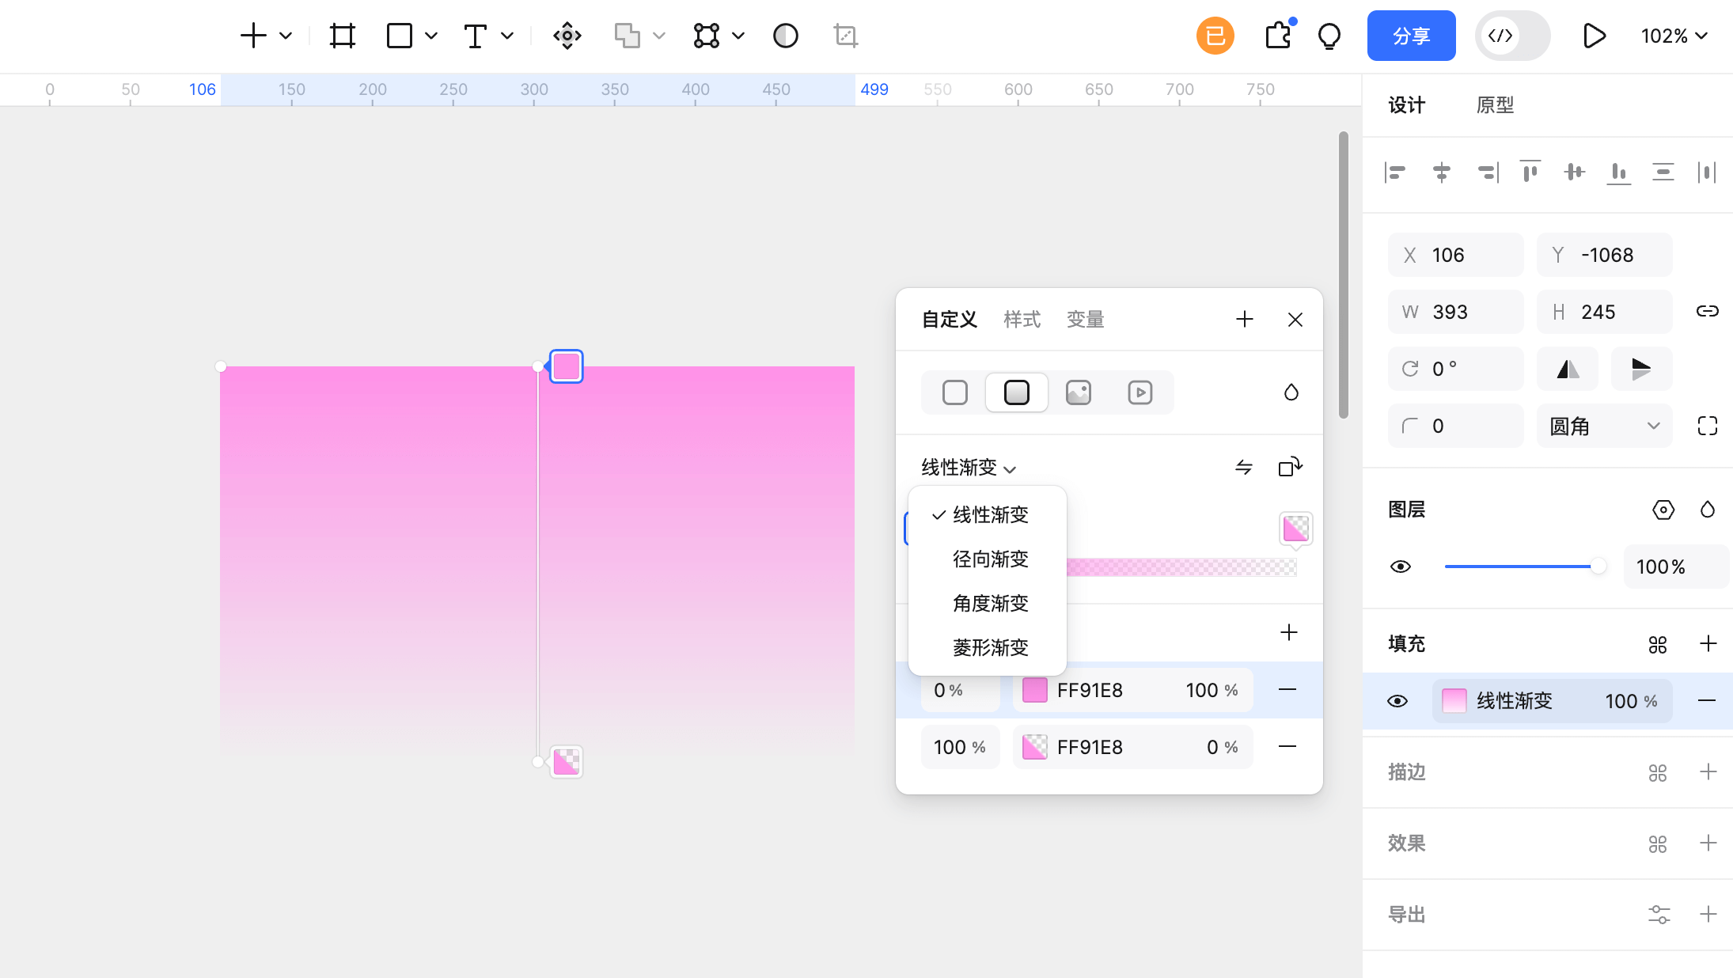Viewport: 1733px width, 978px height.
Task: Choose image fill type icon
Action: click(x=1078, y=392)
